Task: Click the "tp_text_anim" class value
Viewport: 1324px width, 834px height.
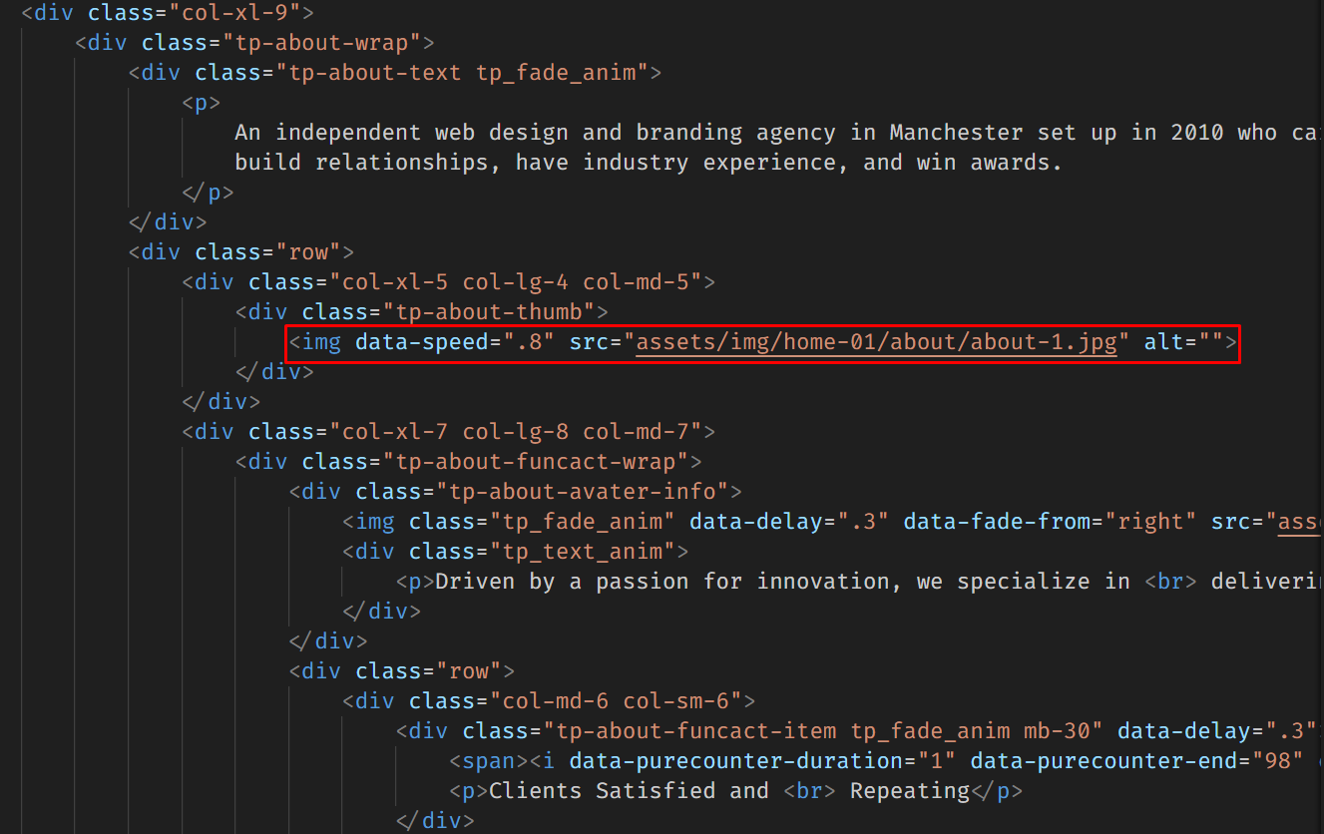Action: pos(582,552)
